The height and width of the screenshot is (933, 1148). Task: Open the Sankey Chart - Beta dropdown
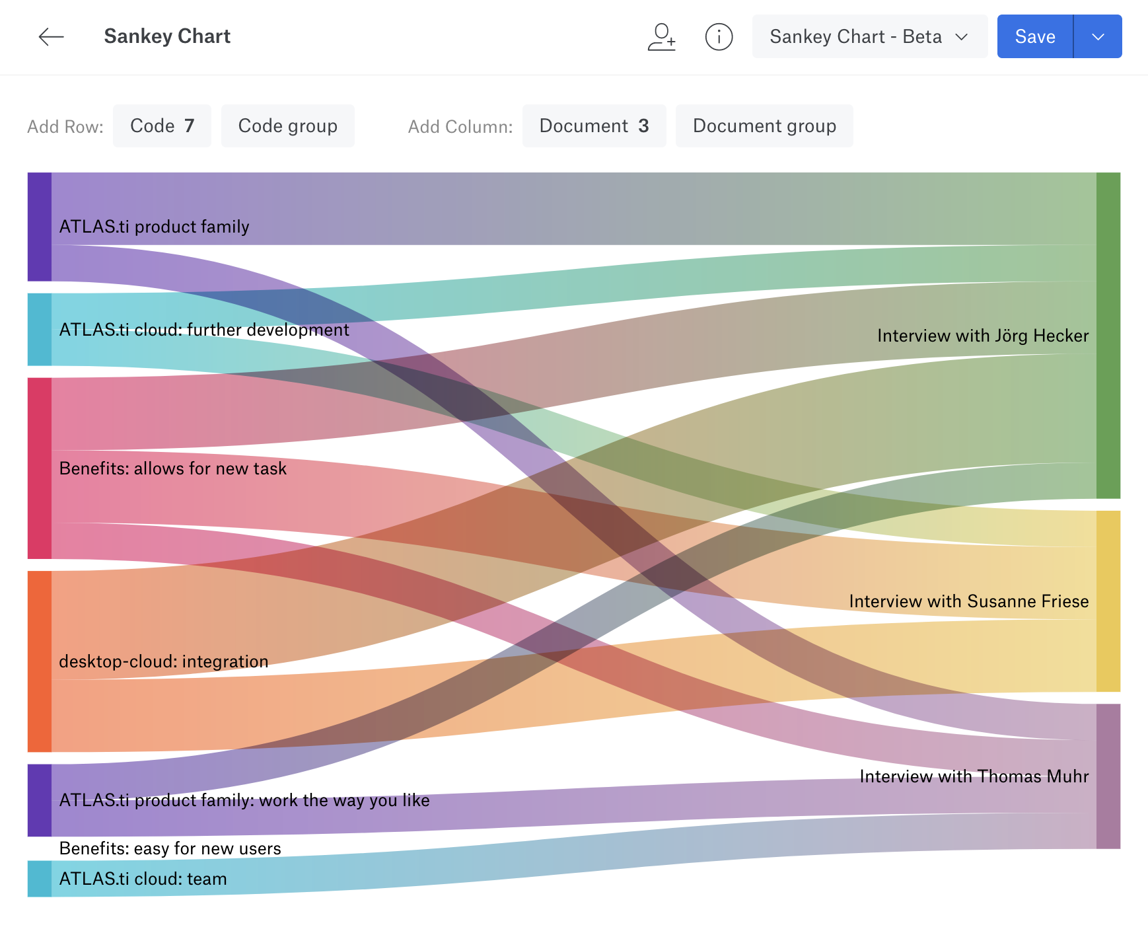[x=869, y=37]
